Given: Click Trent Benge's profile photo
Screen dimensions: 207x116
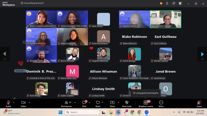Looking at the screenshot, I should [41, 89].
